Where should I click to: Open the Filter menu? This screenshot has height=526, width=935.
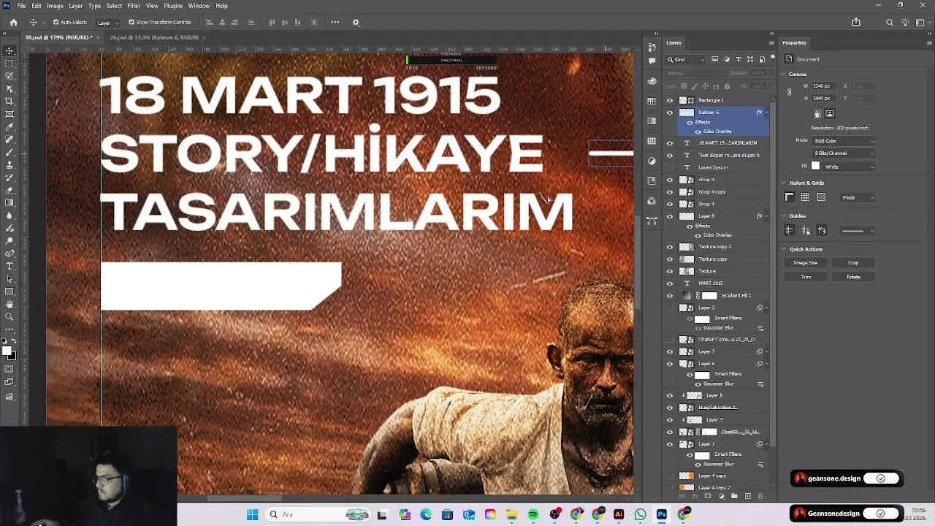tap(134, 6)
